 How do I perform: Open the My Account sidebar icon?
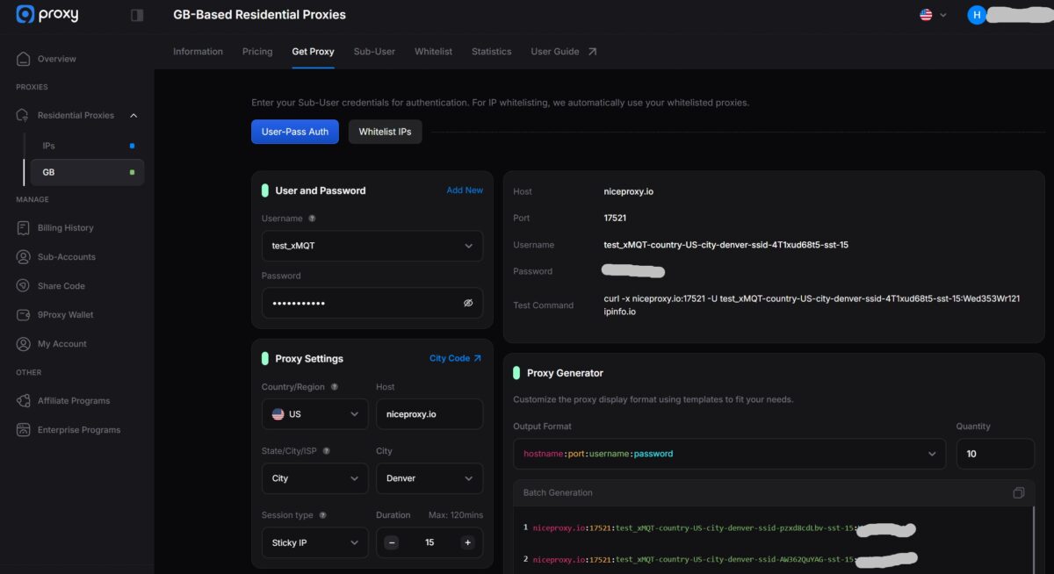pos(24,343)
